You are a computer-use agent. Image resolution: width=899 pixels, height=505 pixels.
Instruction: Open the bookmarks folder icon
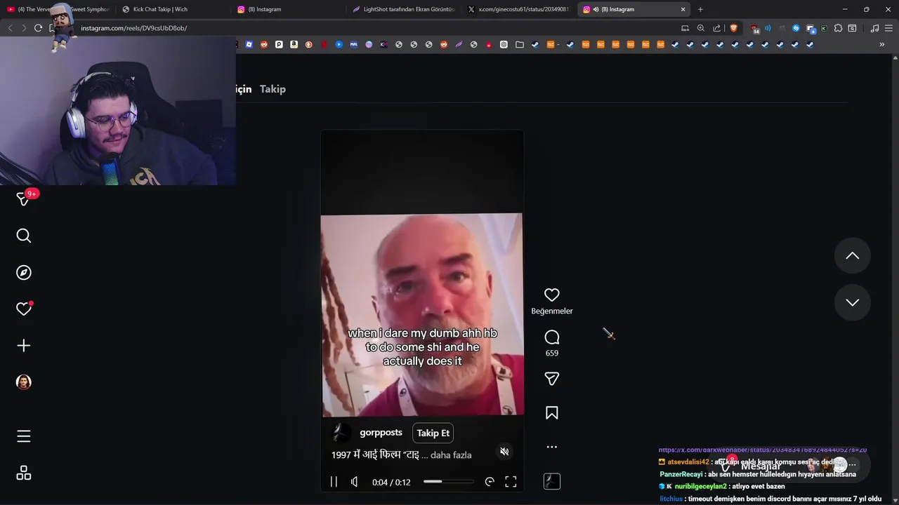tap(520, 44)
